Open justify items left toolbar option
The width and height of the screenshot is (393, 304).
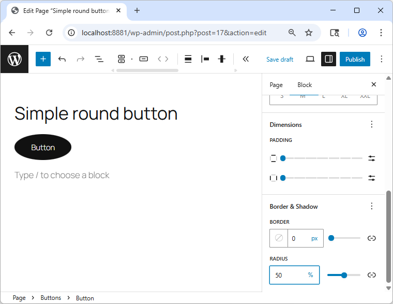pos(205,59)
